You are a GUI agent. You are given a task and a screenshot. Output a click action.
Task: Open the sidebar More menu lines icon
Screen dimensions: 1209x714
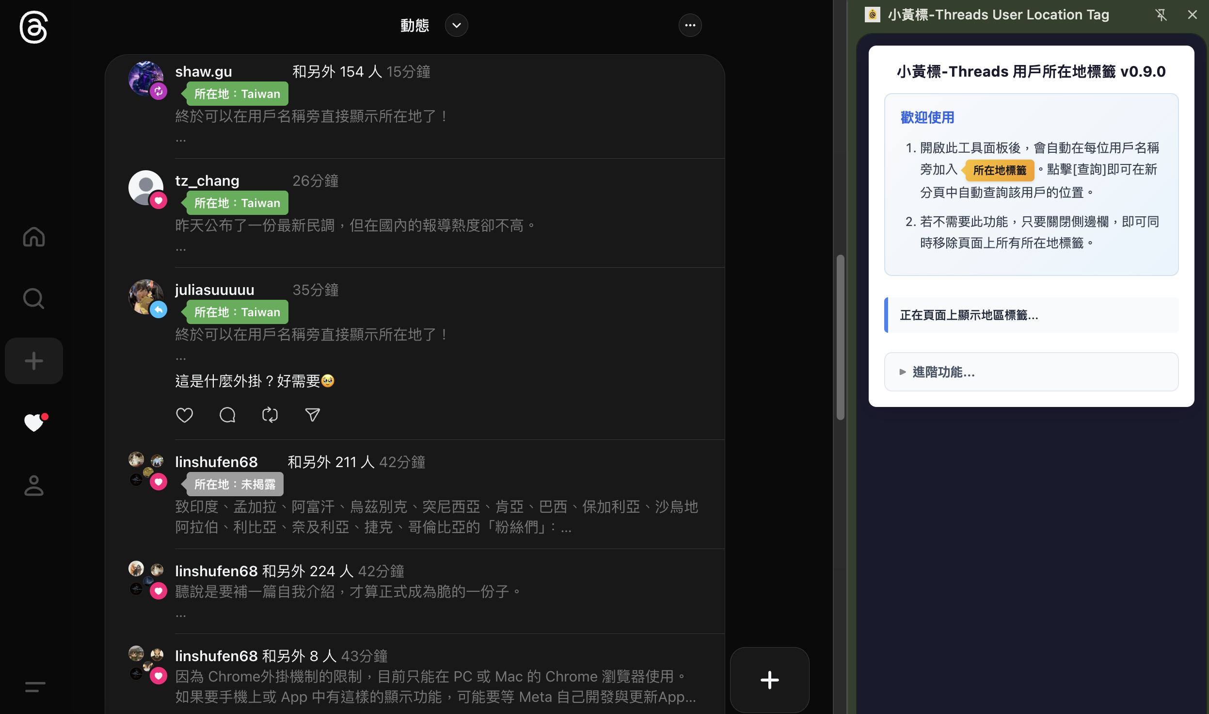[x=35, y=687]
